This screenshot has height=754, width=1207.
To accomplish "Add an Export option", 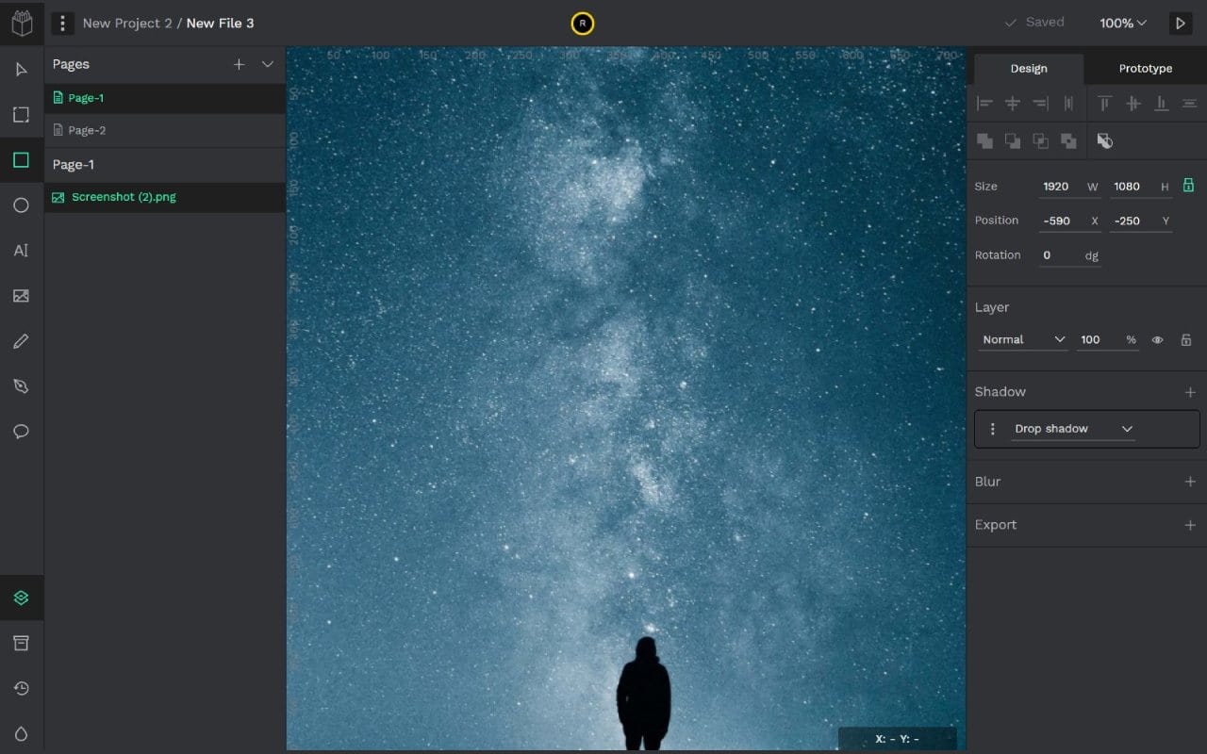I will point(1190,525).
